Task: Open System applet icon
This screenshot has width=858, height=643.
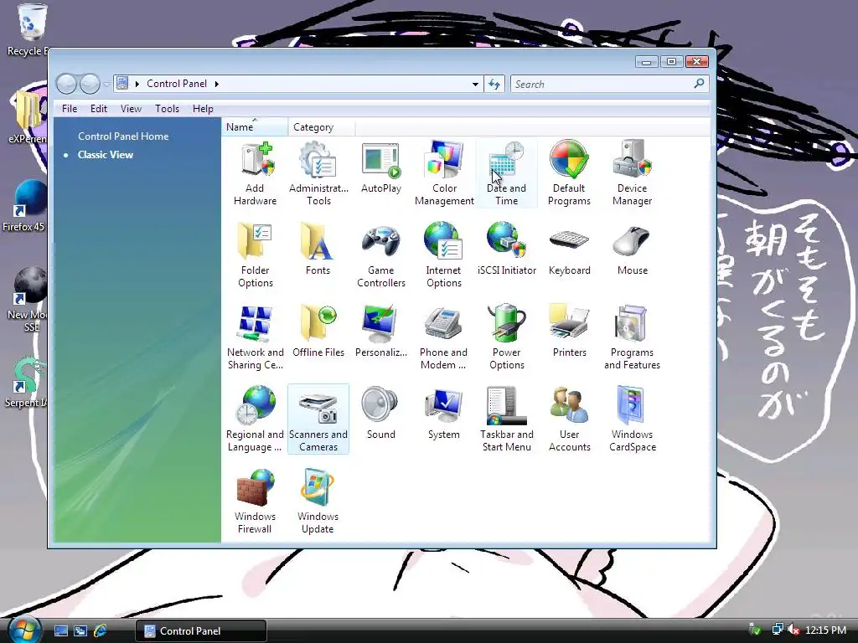Action: point(444,414)
